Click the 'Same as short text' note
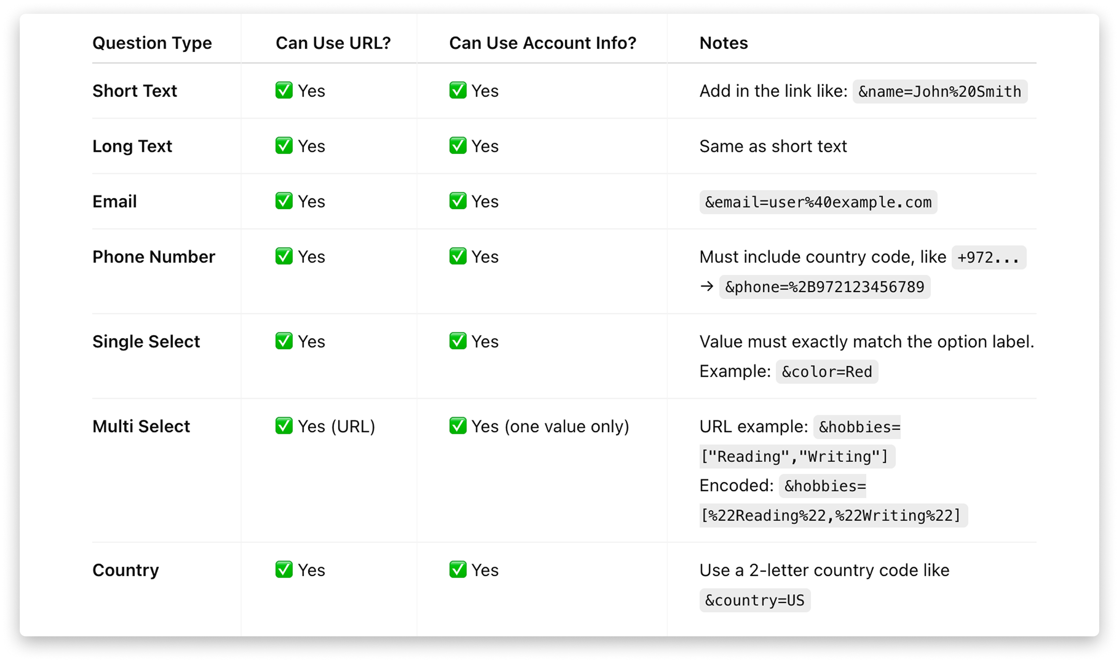 click(773, 146)
